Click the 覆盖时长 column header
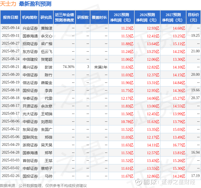201x188 pixels. click(99, 17)
